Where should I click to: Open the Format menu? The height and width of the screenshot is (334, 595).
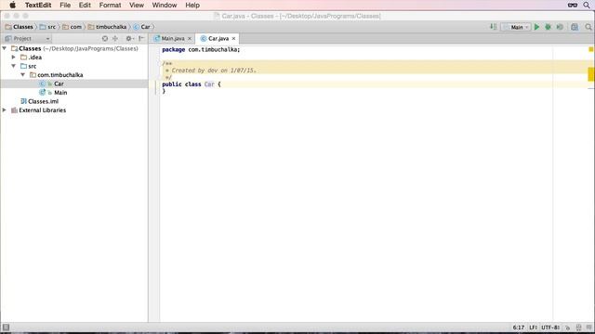(110, 5)
